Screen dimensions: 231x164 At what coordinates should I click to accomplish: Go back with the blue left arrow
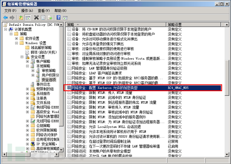[5, 17]
